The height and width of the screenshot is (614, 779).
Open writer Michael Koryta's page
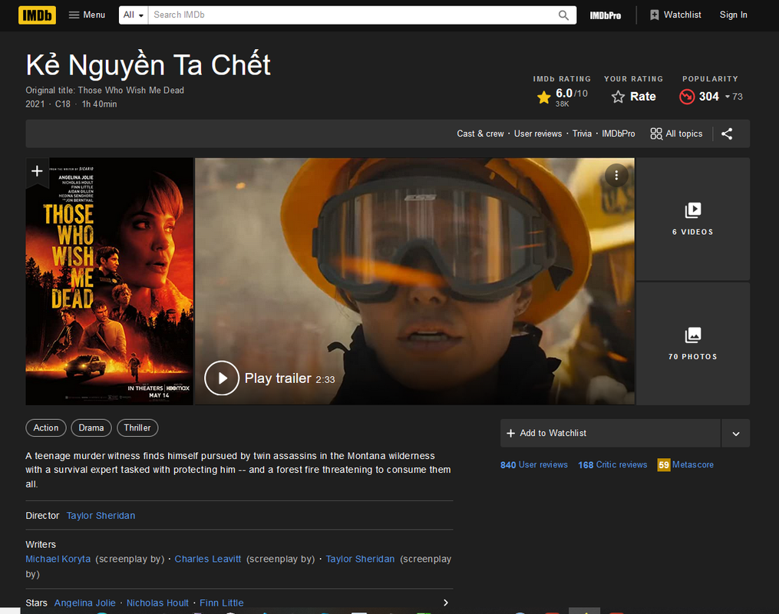(x=58, y=559)
